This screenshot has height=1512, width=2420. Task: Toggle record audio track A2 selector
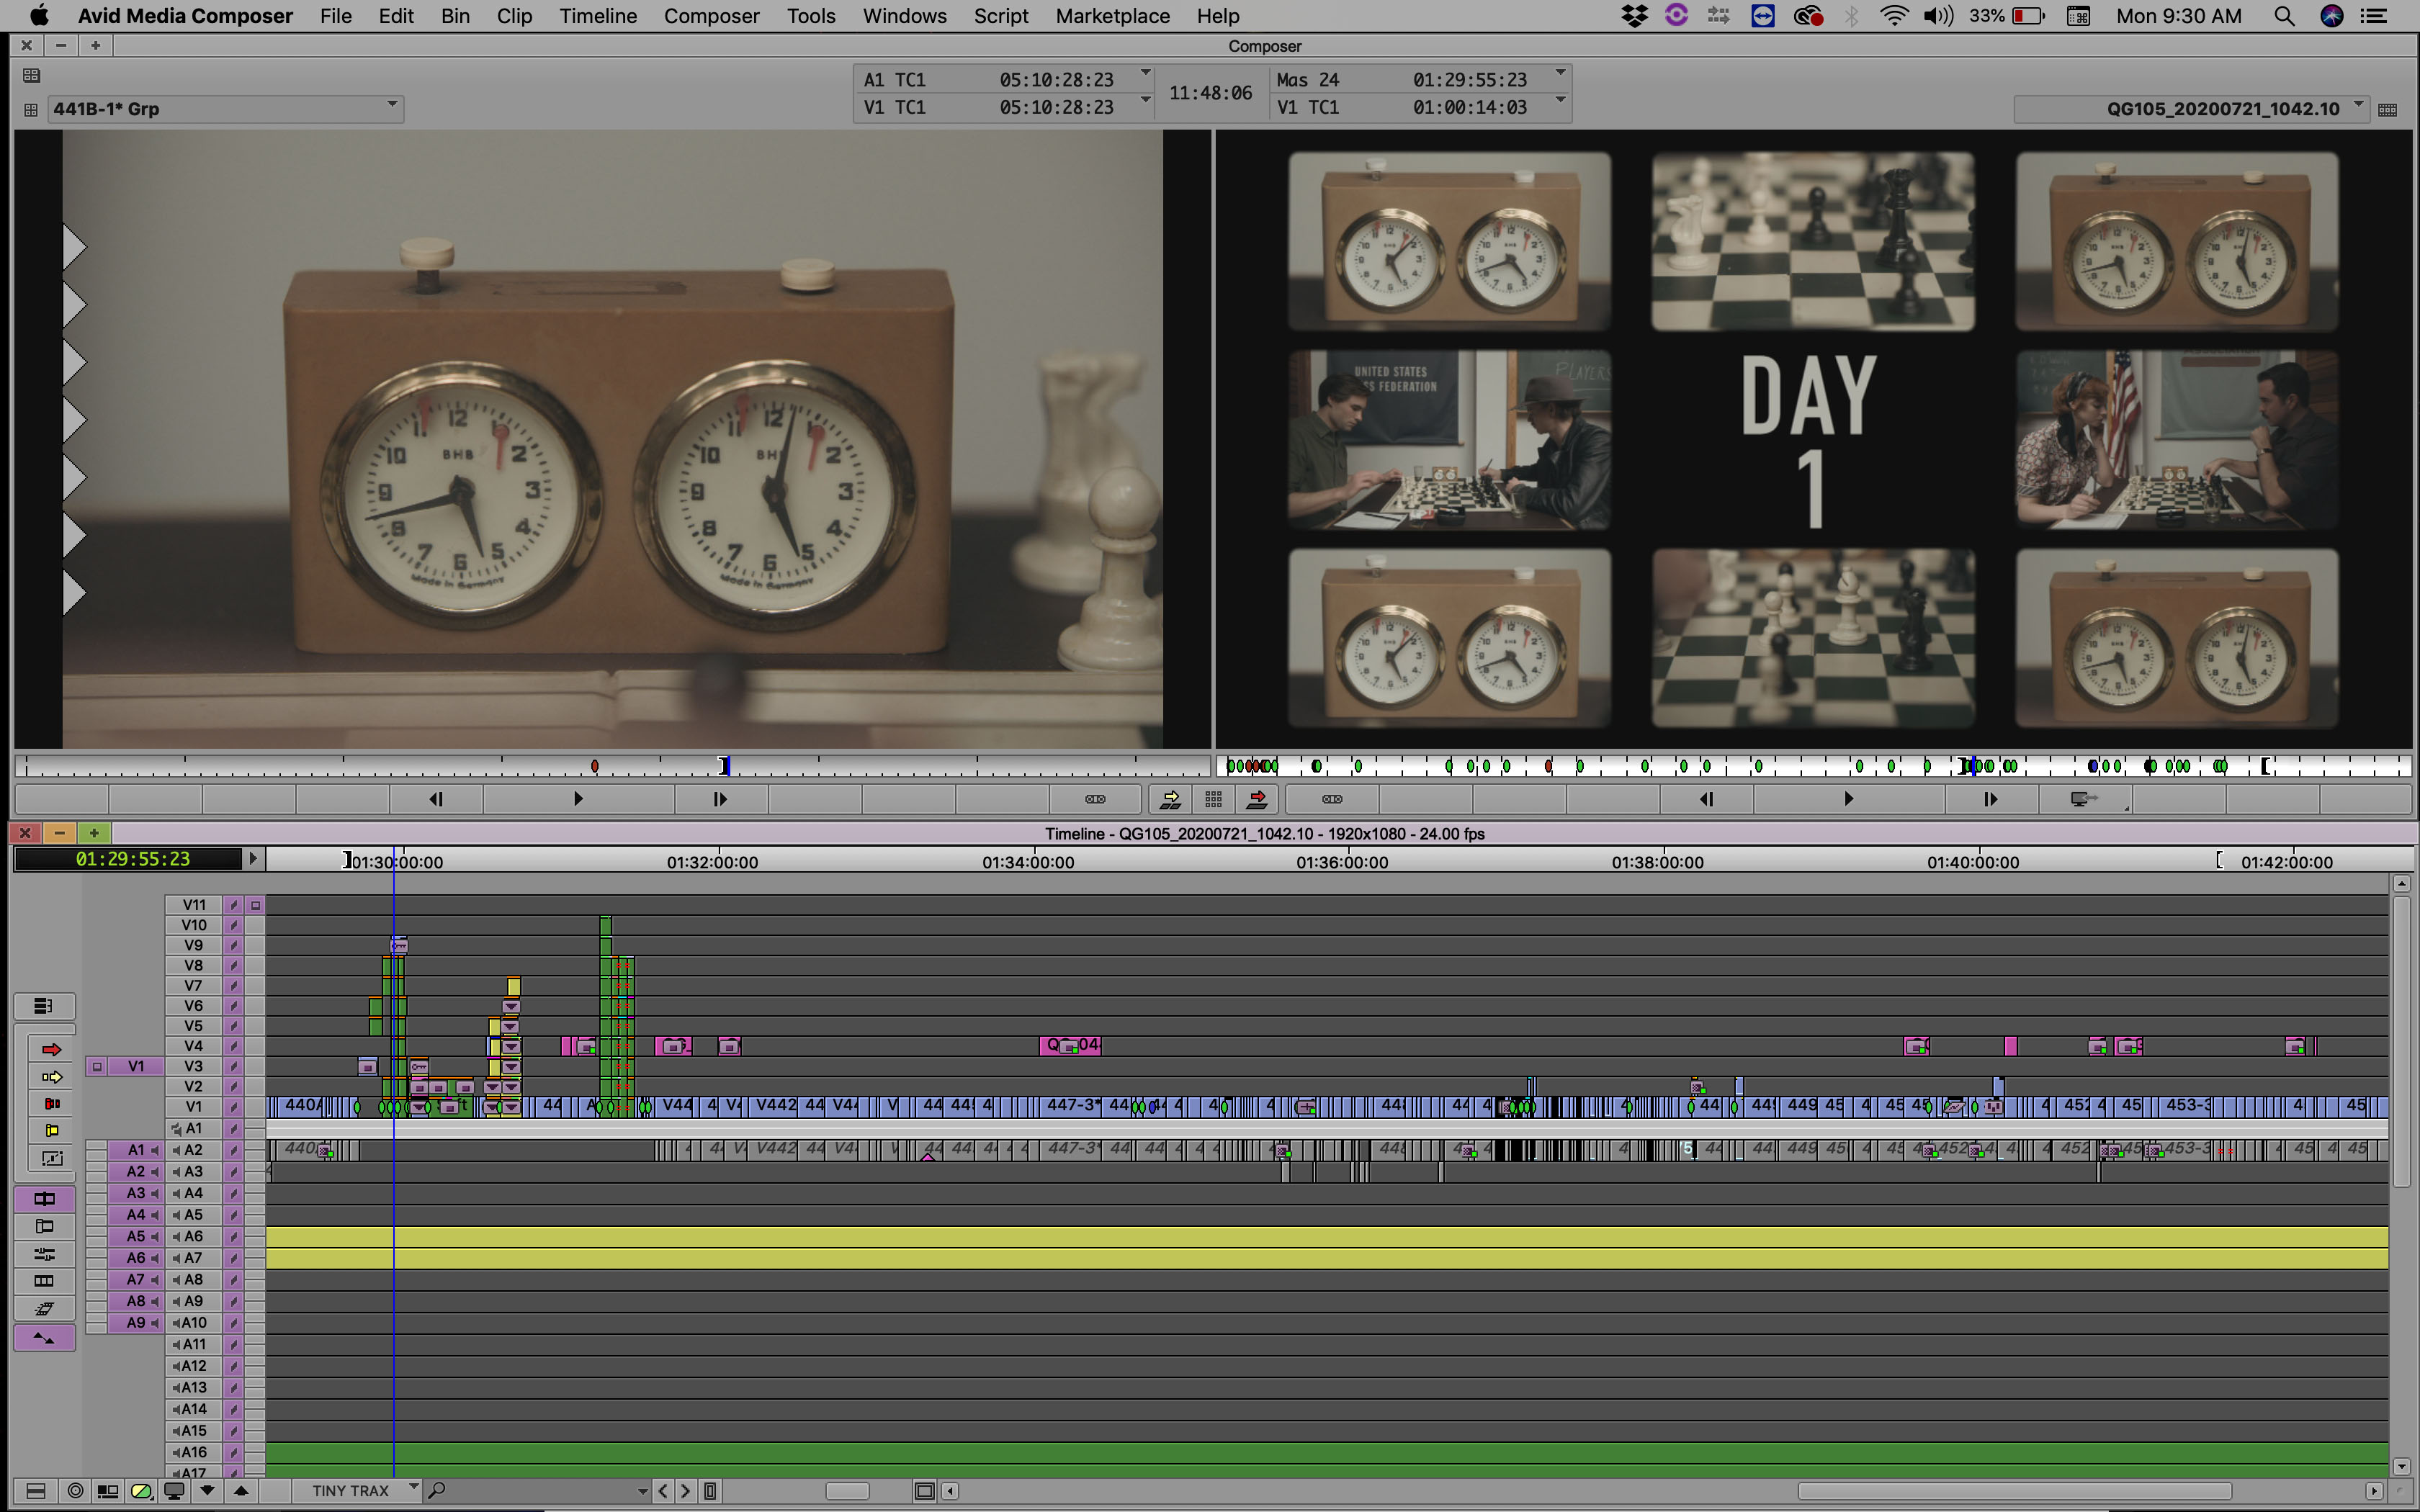(x=194, y=1150)
